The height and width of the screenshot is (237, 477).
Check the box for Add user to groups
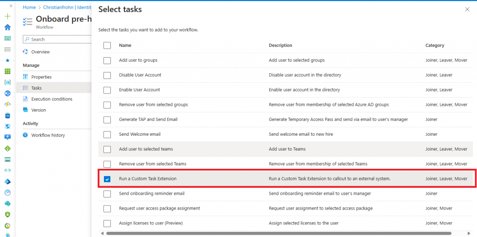click(x=107, y=60)
